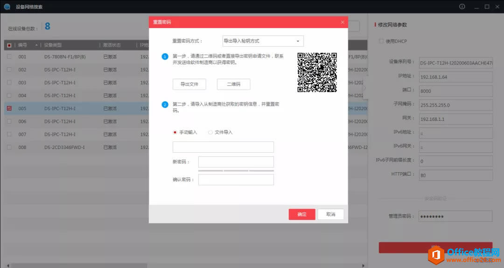
Task: Click the key input field below radios
Action: tap(223, 147)
